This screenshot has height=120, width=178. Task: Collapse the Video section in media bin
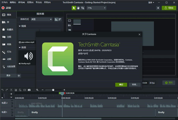point(20,26)
